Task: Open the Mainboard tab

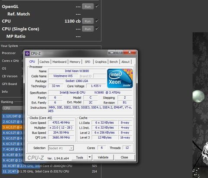Action: tap(59, 62)
